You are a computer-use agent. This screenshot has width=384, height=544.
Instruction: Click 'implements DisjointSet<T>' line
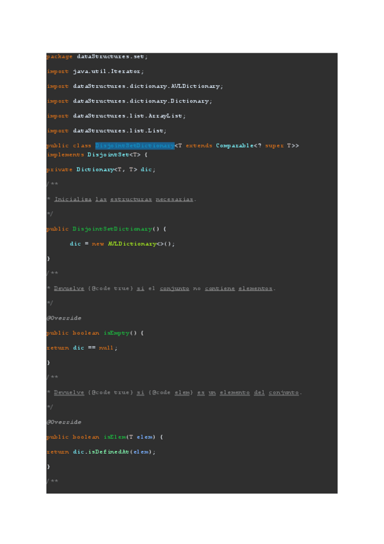click(x=97, y=155)
